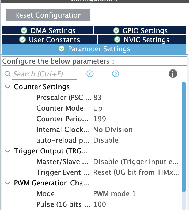Go to next search result arrow
The width and height of the screenshot is (189, 210).
click(x=116, y=74)
